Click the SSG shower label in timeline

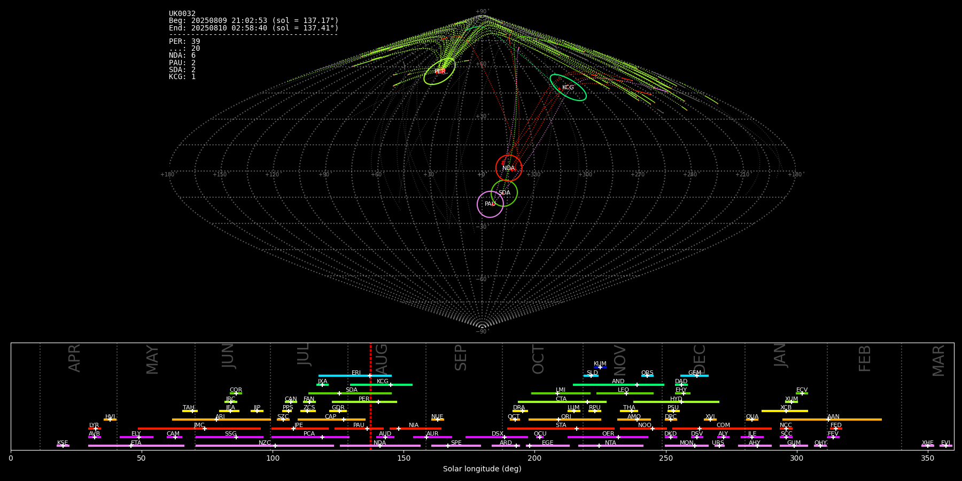coord(230,434)
